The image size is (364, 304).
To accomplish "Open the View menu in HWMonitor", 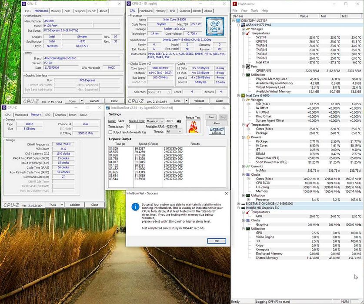I will click(244, 10).
